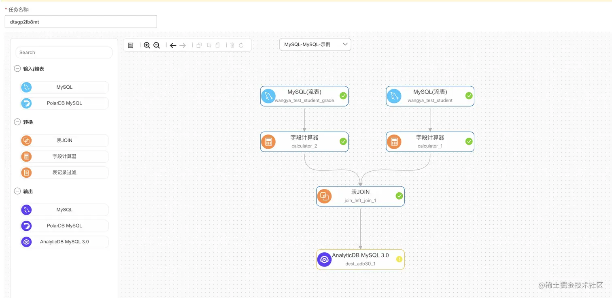Select MySQL under 输出
This screenshot has width=612, height=298.
(x=64, y=210)
